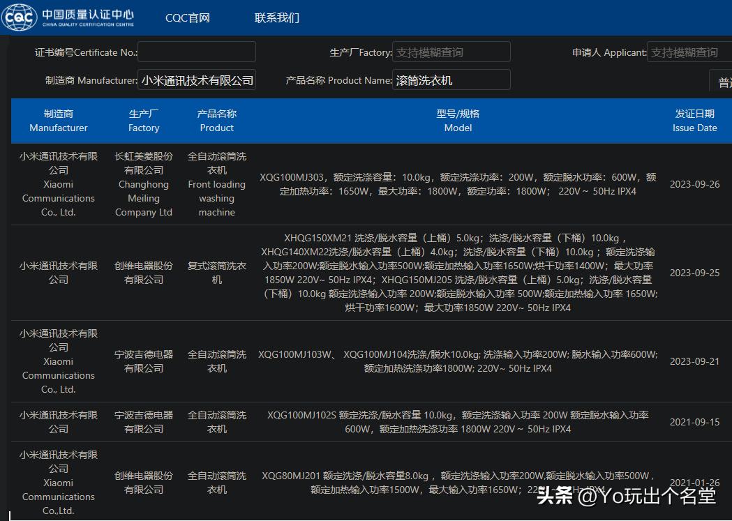
Task: Click the 制造商 Manufacturer column header
Action: [59, 121]
